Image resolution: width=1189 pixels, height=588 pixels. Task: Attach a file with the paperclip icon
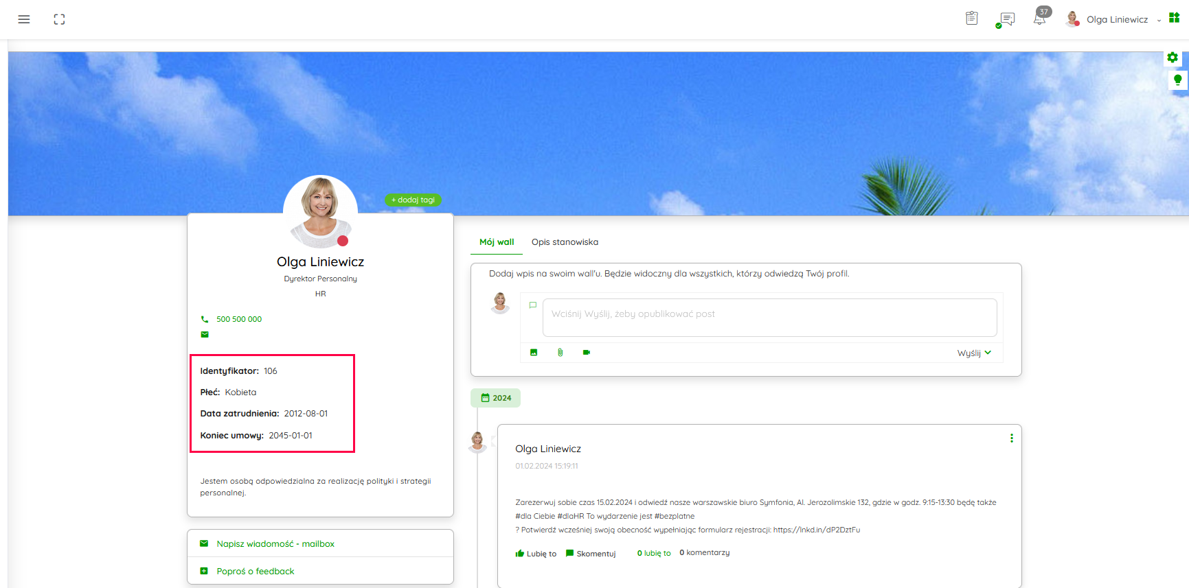click(x=560, y=353)
